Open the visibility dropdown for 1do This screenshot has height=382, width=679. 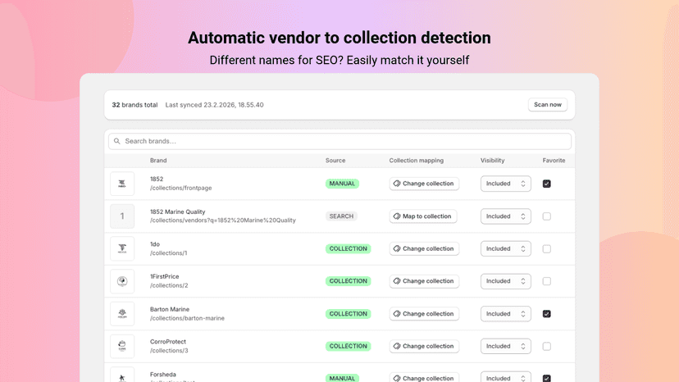tap(505, 248)
